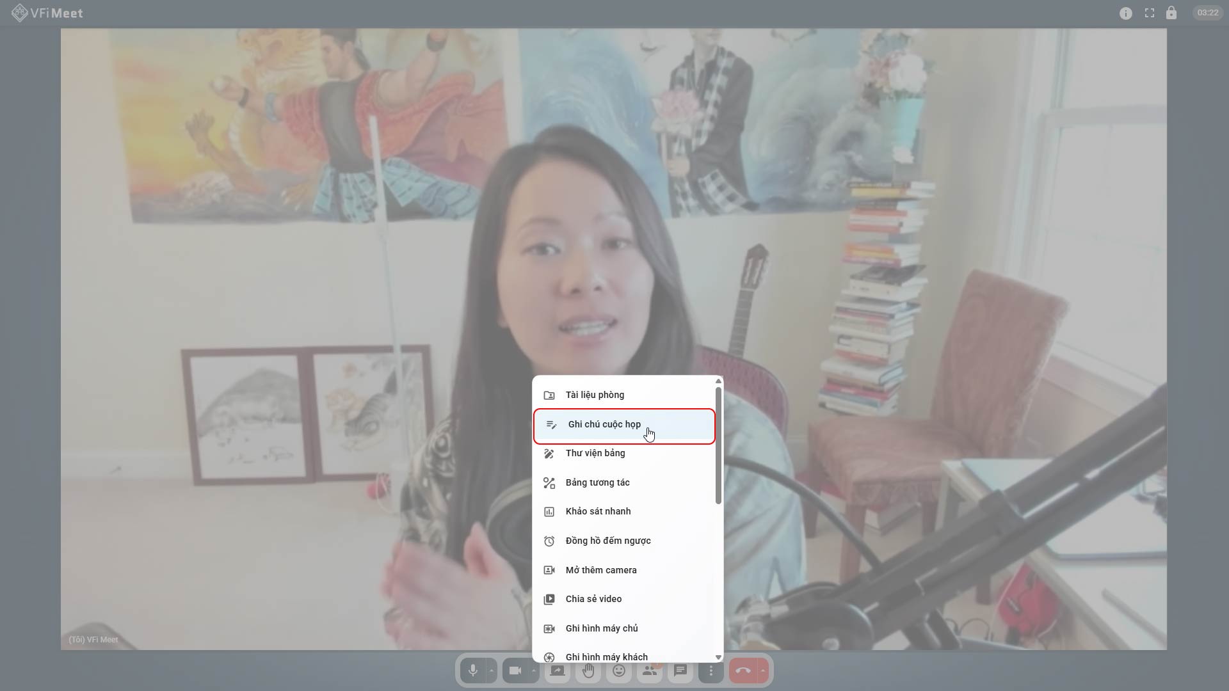Open 'Tài liệu phòng' menu entry

[x=595, y=395]
